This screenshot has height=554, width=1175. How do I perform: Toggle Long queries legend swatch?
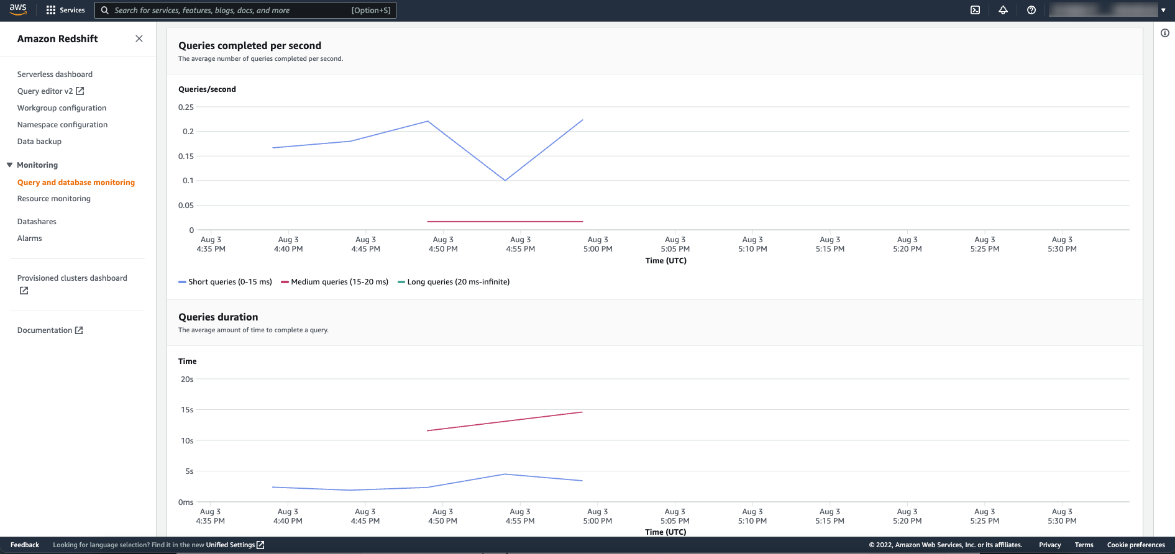[x=401, y=282]
